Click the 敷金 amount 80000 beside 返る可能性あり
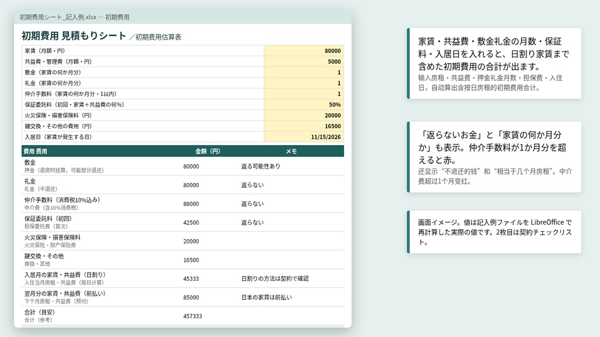Viewport: 600px width, 337px height. coord(191,167)
